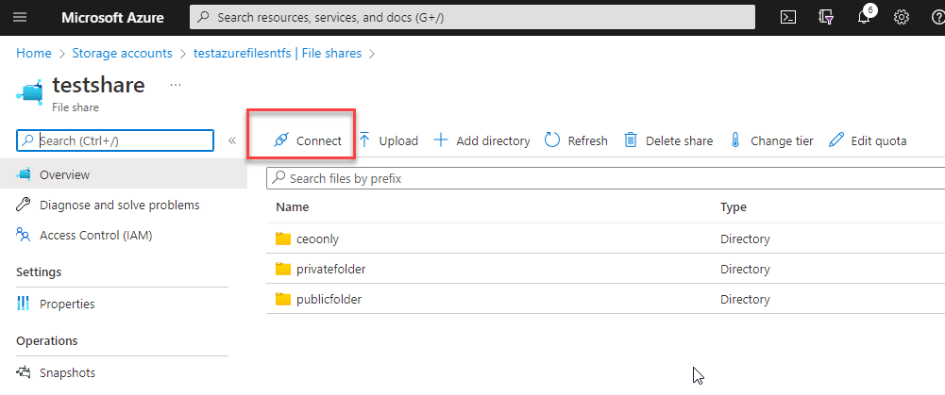Click the Overview sidebar icon
The height and width of the screenshot is (395, 945).
[25, 174]
